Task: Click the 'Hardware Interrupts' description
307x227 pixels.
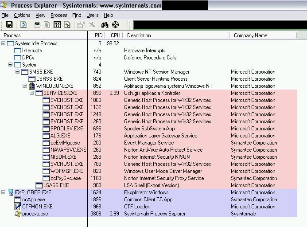Action: pyautogui.click(x=145, y=51)
